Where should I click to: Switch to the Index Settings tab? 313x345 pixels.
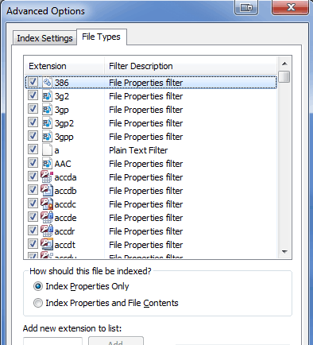pos(44,38)
